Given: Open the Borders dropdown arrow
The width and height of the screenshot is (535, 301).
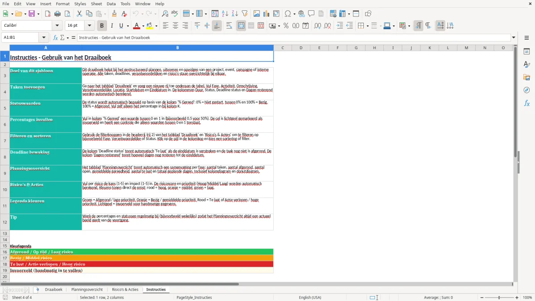Looking at the screenshot, I should [x=367, y=26].
